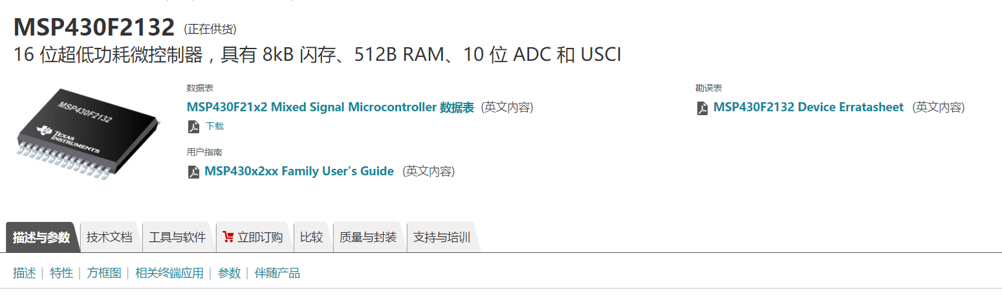
Task: Jump to the 特性 section anchor
Action: 61,273
